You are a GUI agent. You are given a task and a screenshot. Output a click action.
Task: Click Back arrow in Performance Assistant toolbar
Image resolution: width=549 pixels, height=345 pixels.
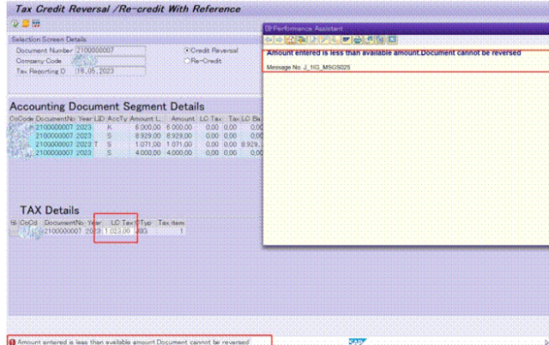coord(268,40)
